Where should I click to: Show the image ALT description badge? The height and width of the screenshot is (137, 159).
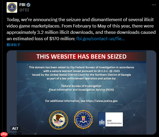tap(15, 128)
